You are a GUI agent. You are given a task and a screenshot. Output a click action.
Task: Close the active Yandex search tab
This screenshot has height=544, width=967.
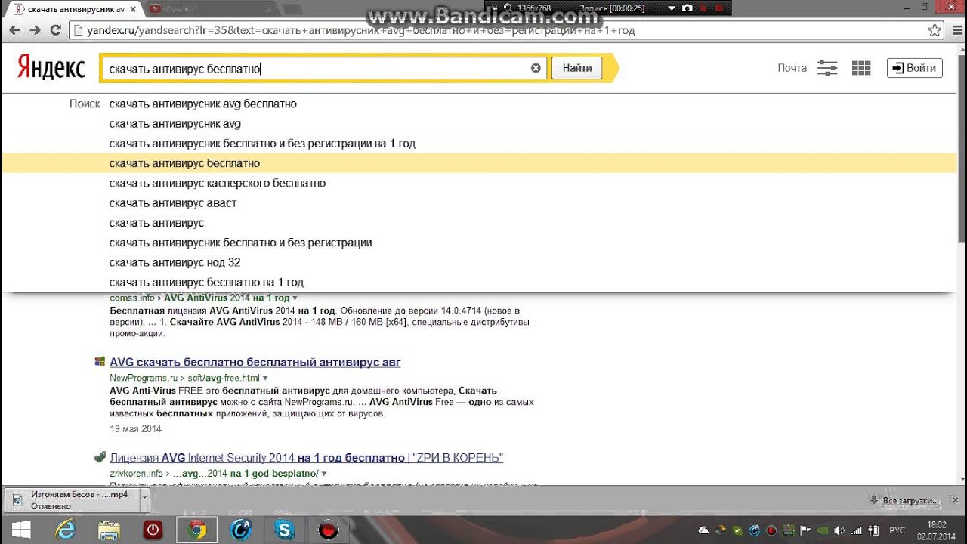133,8
